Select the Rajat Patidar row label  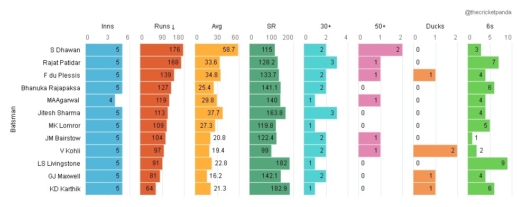(x=62, y=62)
